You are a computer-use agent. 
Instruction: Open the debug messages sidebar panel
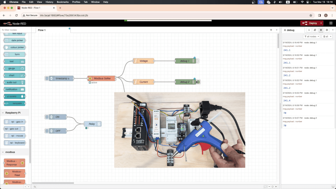pos(321,30)
